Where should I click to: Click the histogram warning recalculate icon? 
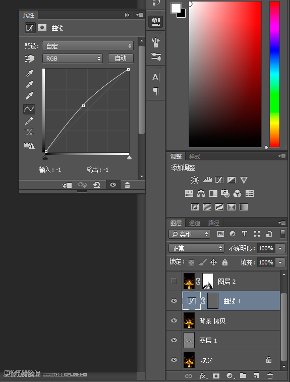tap(29, 145)
